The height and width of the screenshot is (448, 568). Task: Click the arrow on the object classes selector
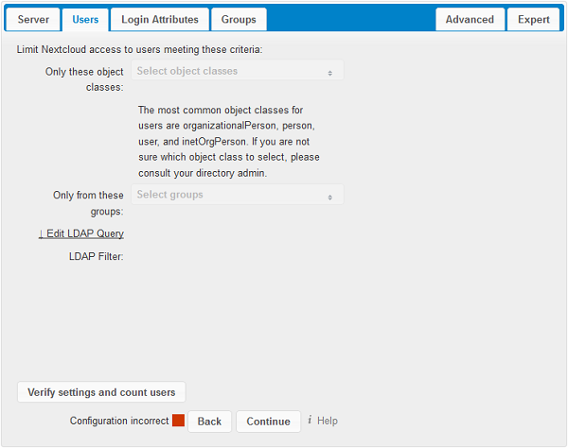tap(329, 72)
